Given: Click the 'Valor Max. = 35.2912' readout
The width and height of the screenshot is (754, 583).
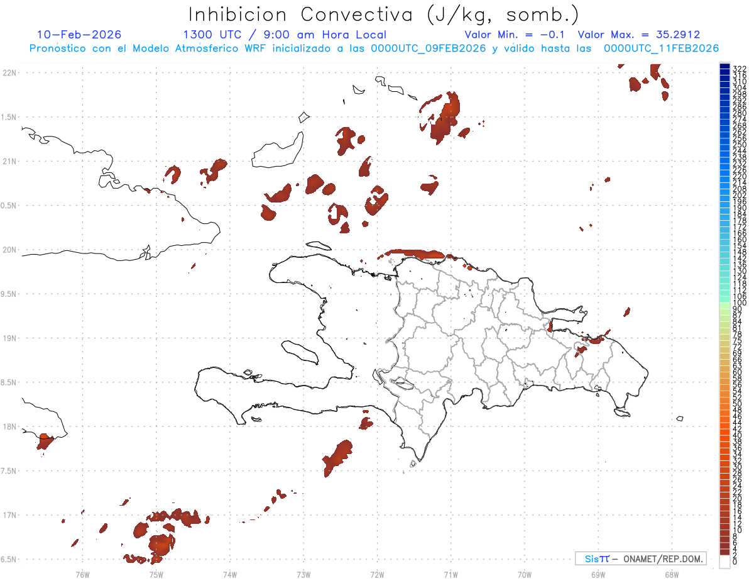Looking at the screenshot, I should [639, 35].
